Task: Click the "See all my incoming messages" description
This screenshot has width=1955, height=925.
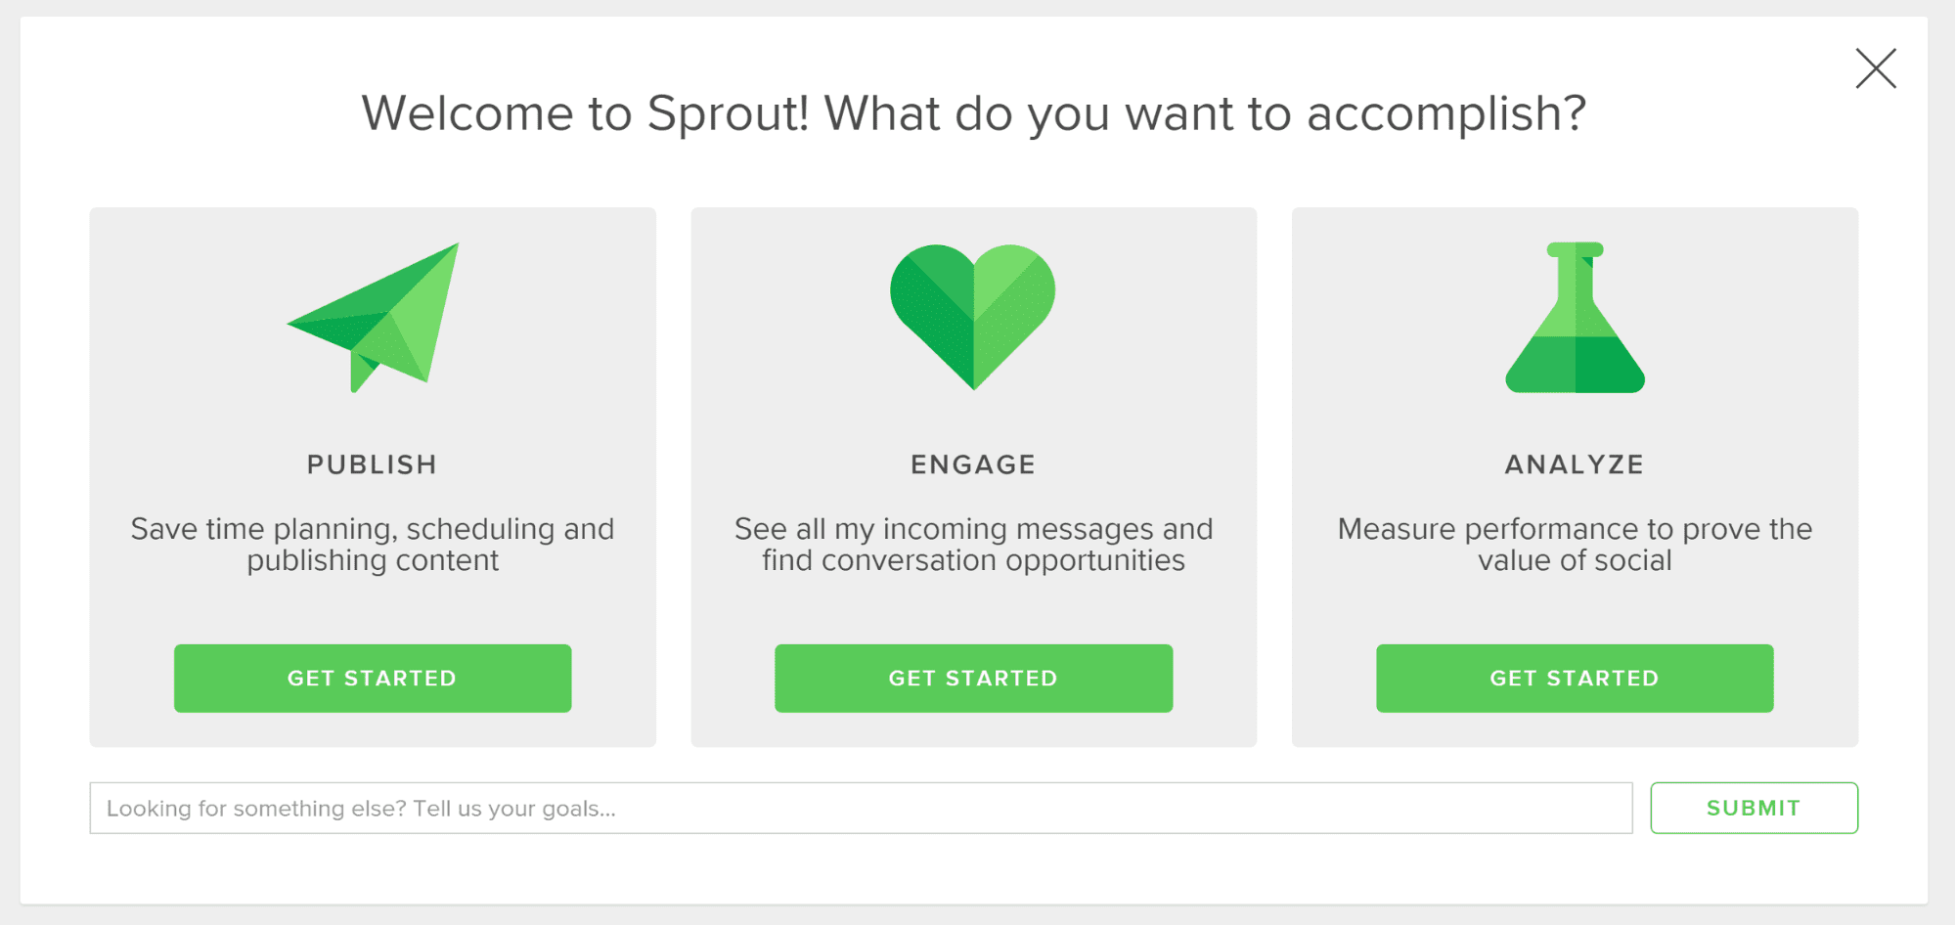Action: click(x=973, y=544)
